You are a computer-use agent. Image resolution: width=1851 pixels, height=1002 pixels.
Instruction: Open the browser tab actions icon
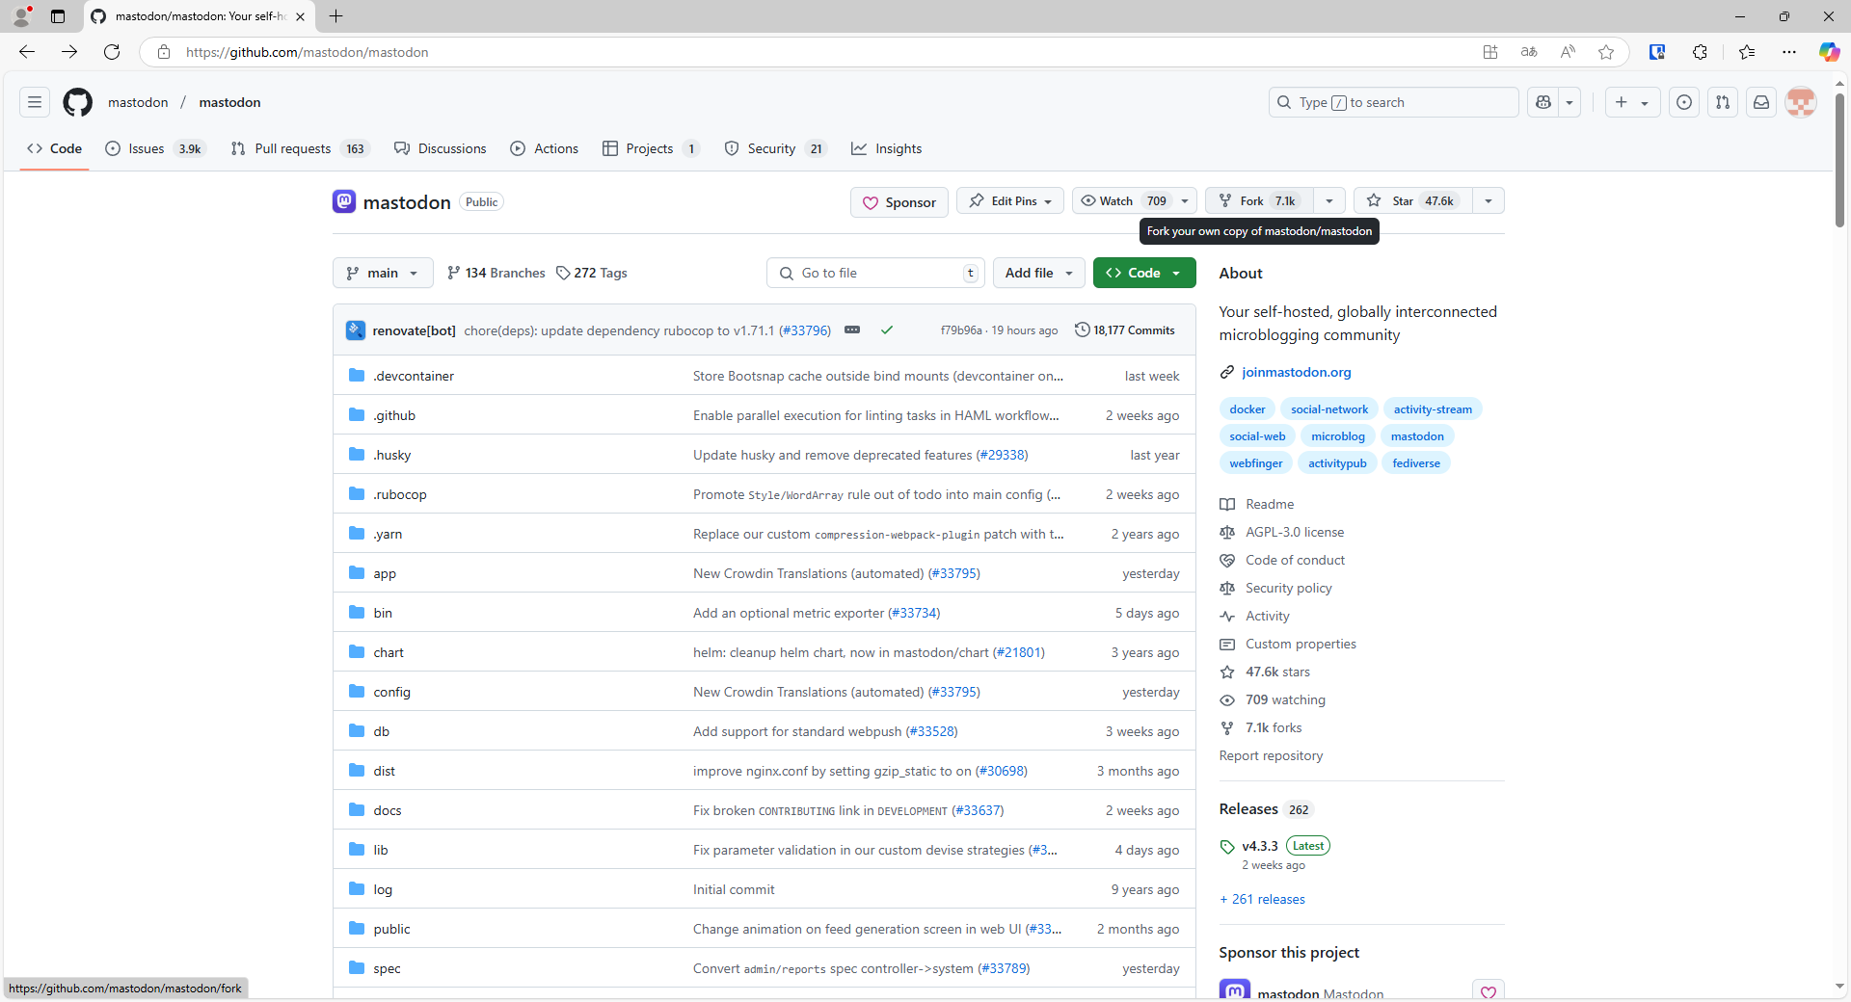58,16
